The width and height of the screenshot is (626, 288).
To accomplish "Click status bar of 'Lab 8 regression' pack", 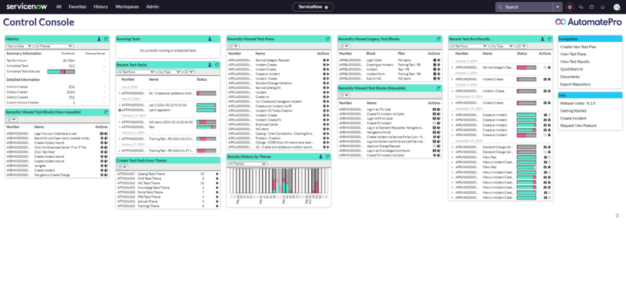I will [207, 109].
